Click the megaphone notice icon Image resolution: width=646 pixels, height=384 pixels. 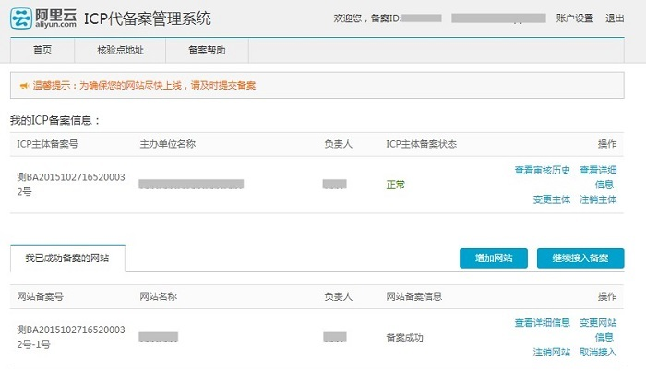coord(25,85)
